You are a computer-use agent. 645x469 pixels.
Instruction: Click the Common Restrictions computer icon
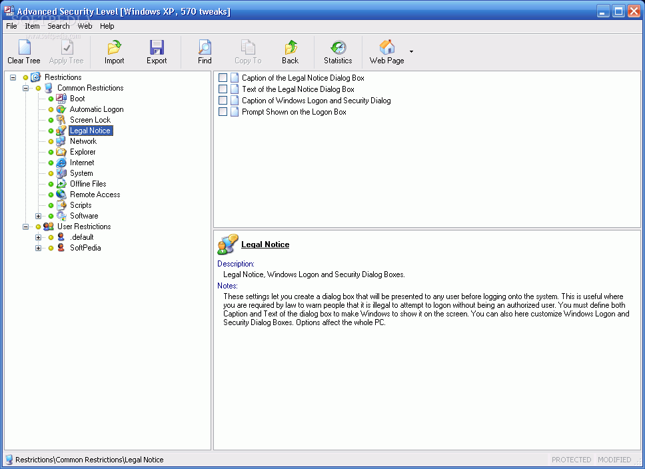pos(48,88)
